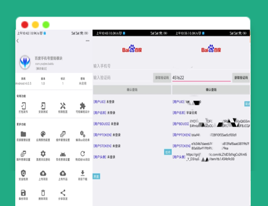Viewport: 268px width, 206px height.
Task: Click the [用户PTOKEN] 未登录 row
Action: point(107,135)
